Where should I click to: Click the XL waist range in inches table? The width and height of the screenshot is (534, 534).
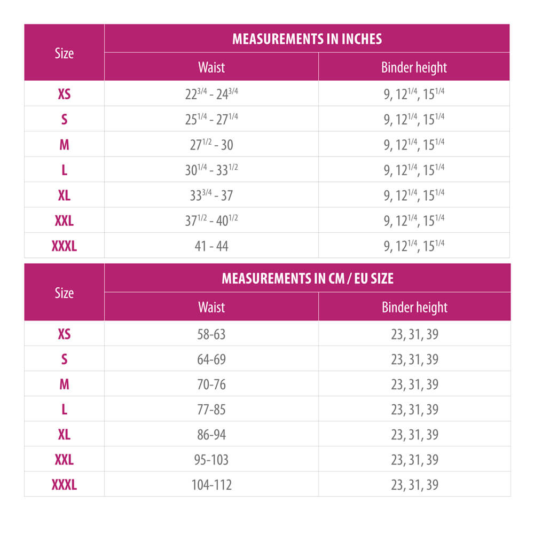click(x=211, y=195)
